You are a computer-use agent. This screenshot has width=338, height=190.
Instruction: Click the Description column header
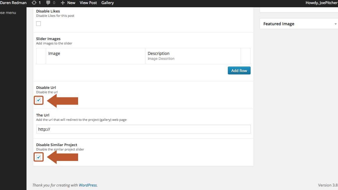159,53
